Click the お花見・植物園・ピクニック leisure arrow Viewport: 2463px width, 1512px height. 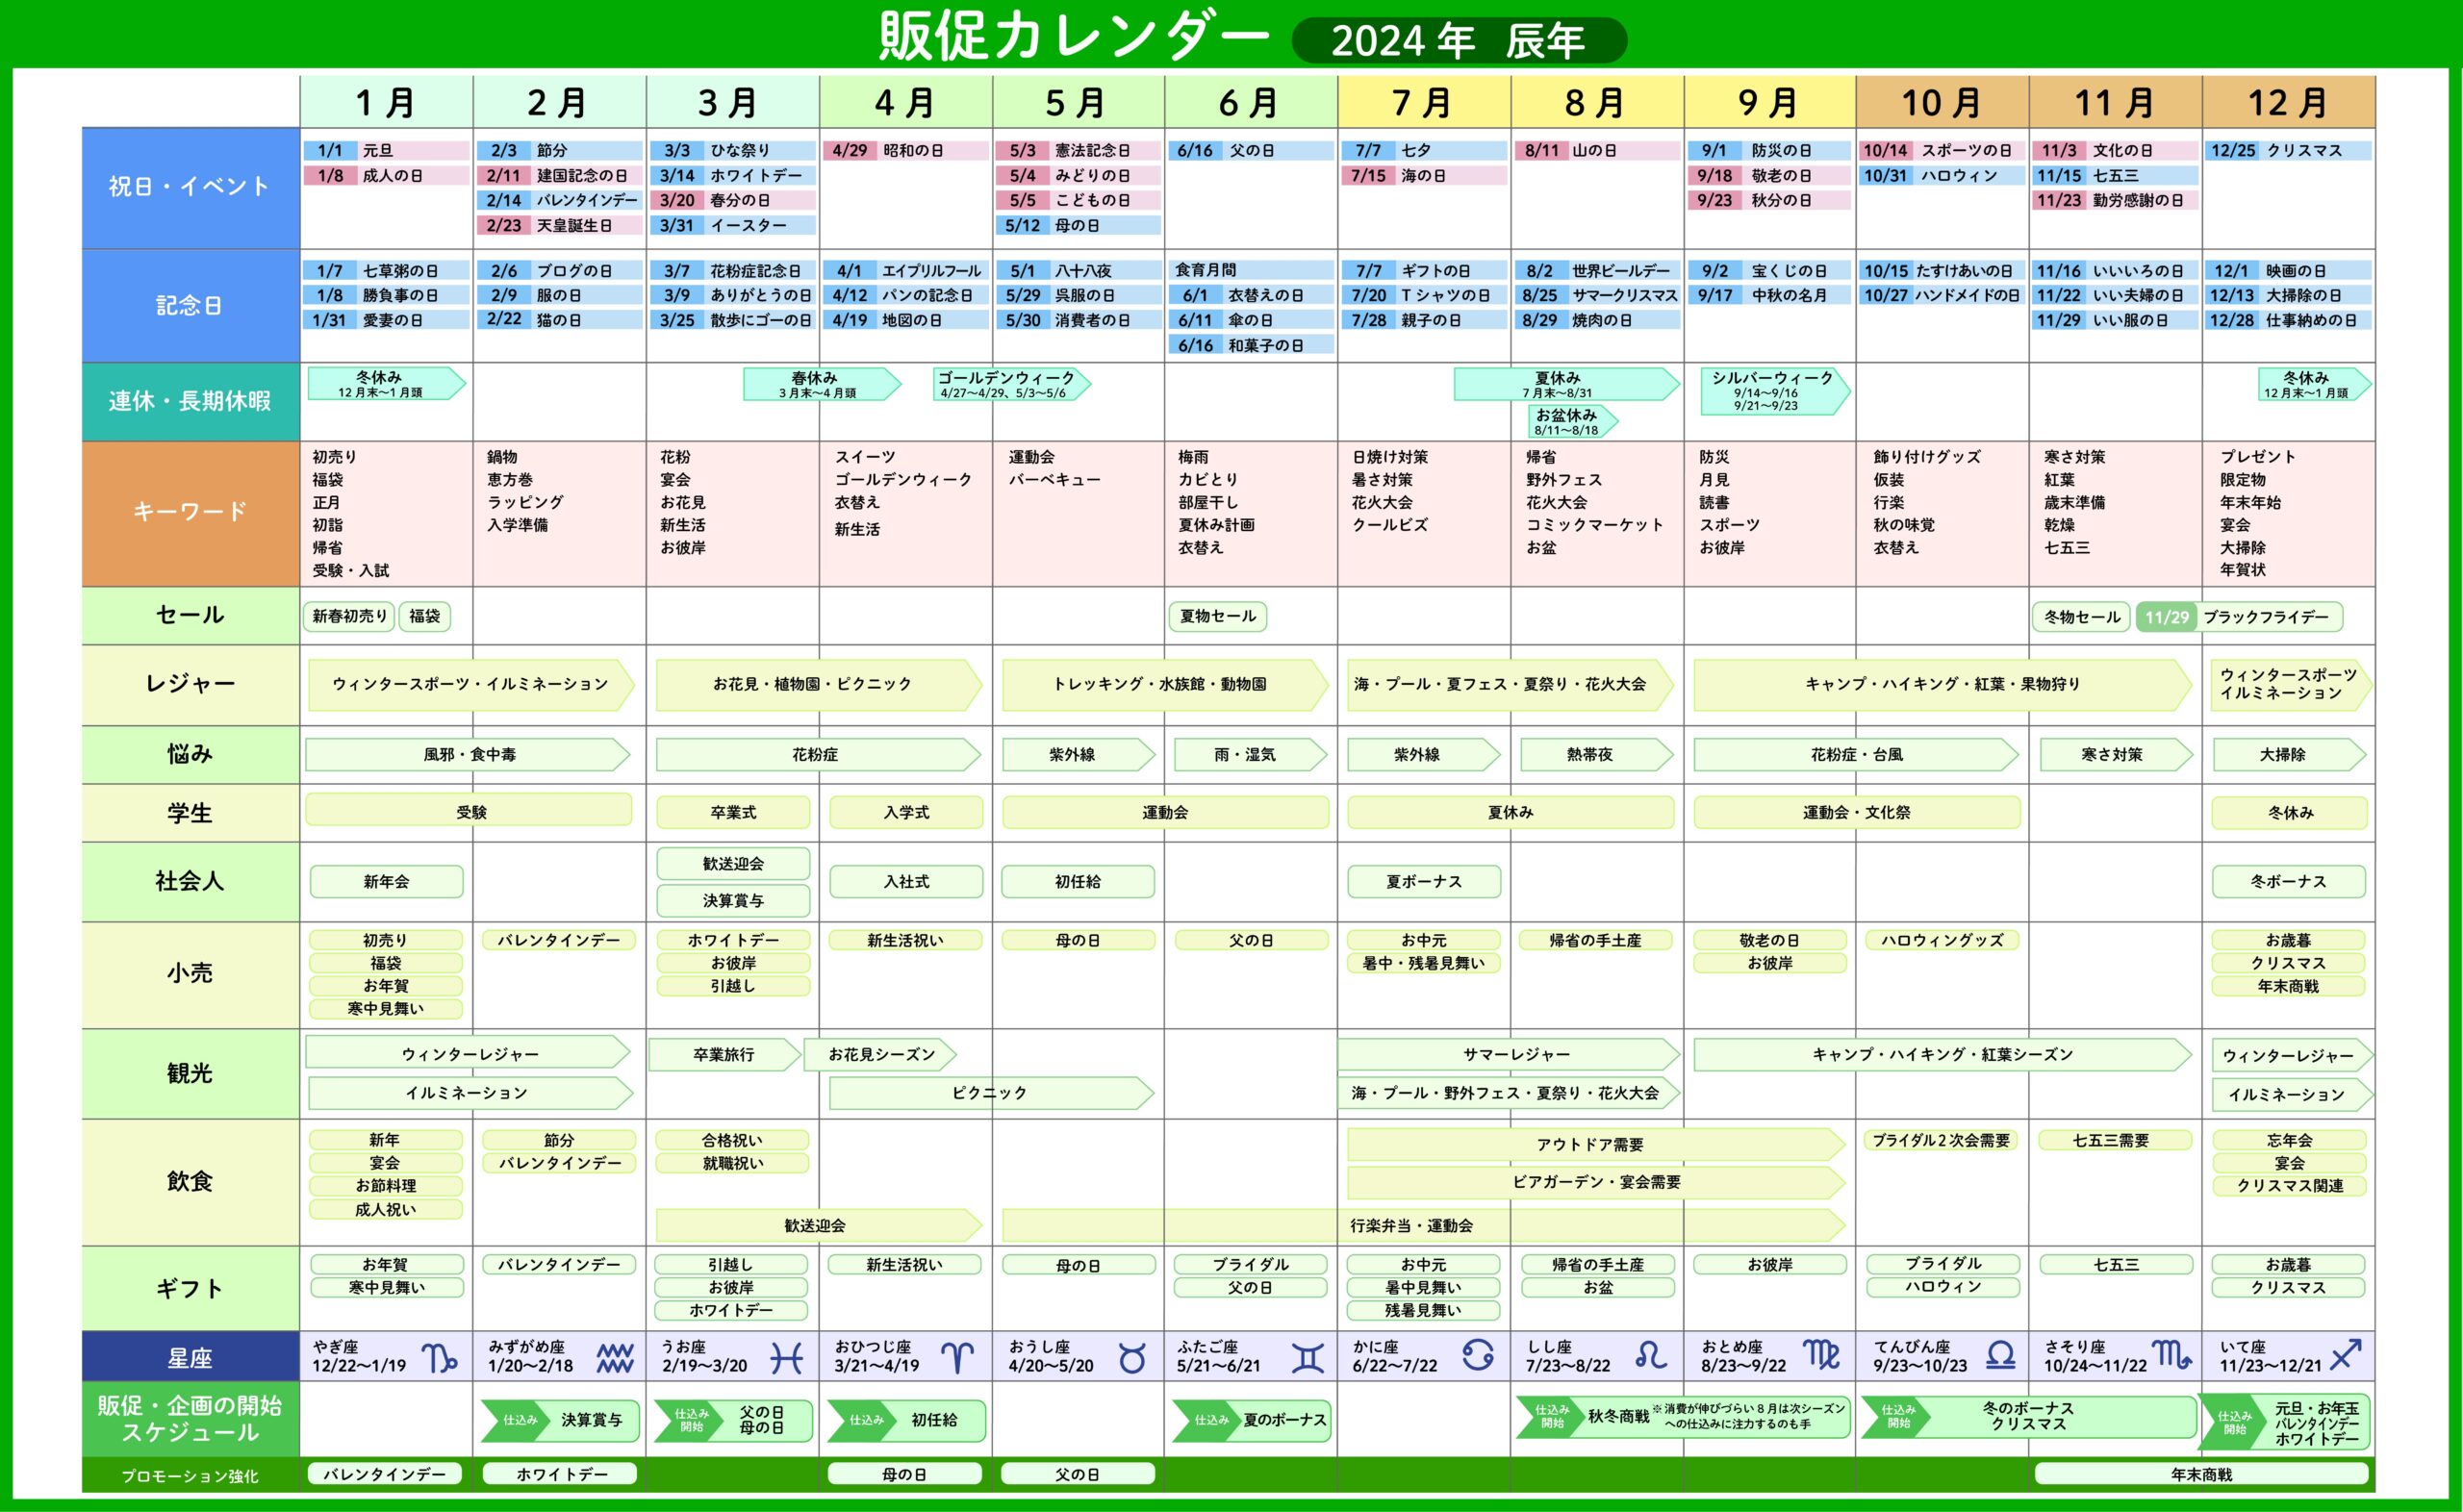(819, 684)
